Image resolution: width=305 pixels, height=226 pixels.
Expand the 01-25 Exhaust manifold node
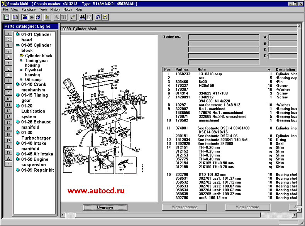pyautogui.click(x=17, y=121)
